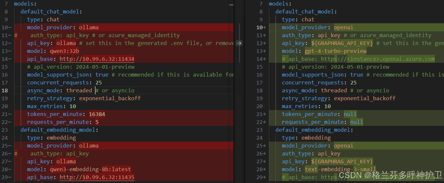Click 'auth_type: api_key' on added line 11+
Viewport: 444px width, 183px height.
311,35
